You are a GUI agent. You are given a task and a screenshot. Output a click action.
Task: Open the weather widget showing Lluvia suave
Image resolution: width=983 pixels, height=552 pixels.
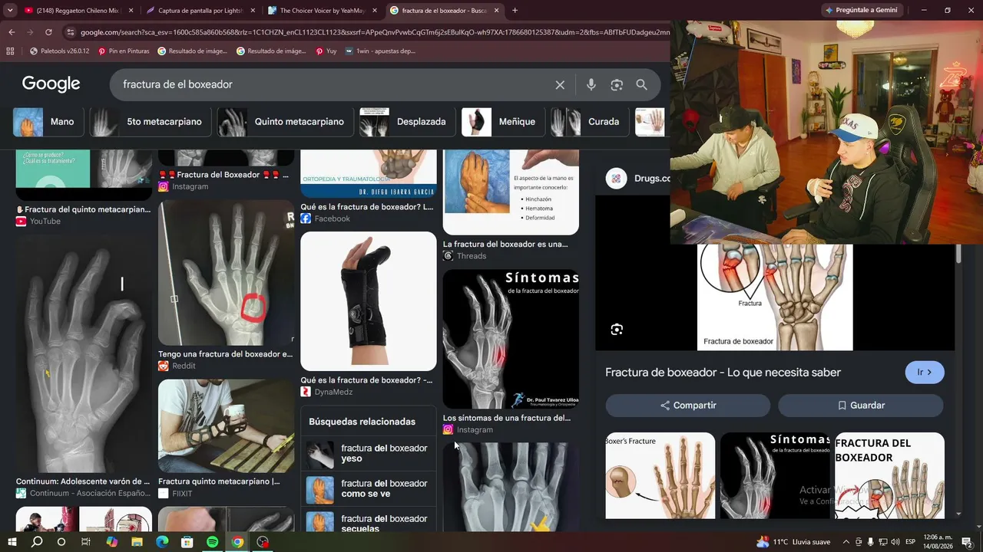(793, 542)
